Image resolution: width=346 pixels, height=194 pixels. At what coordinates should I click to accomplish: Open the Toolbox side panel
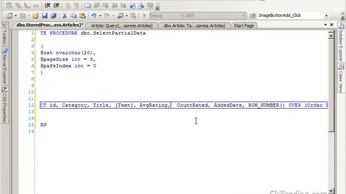(x=4, y=34)
